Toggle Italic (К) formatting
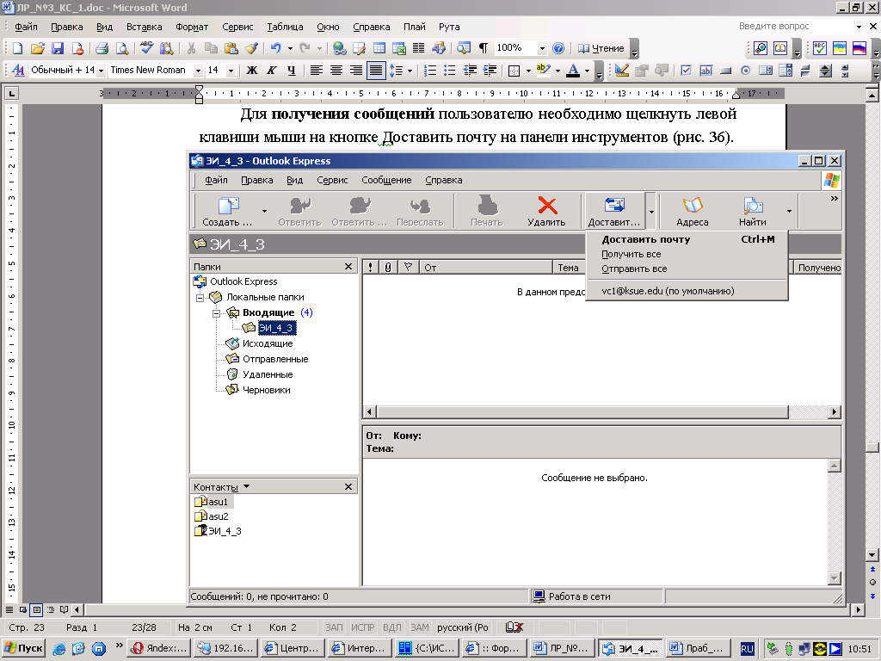 click(271, 71)
